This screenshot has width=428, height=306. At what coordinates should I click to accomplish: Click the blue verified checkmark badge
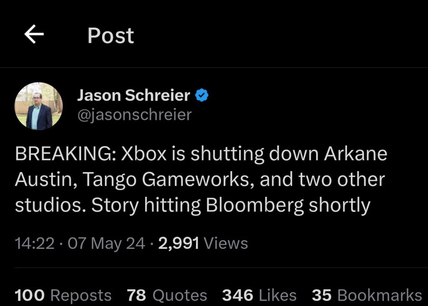pos(202,96)
